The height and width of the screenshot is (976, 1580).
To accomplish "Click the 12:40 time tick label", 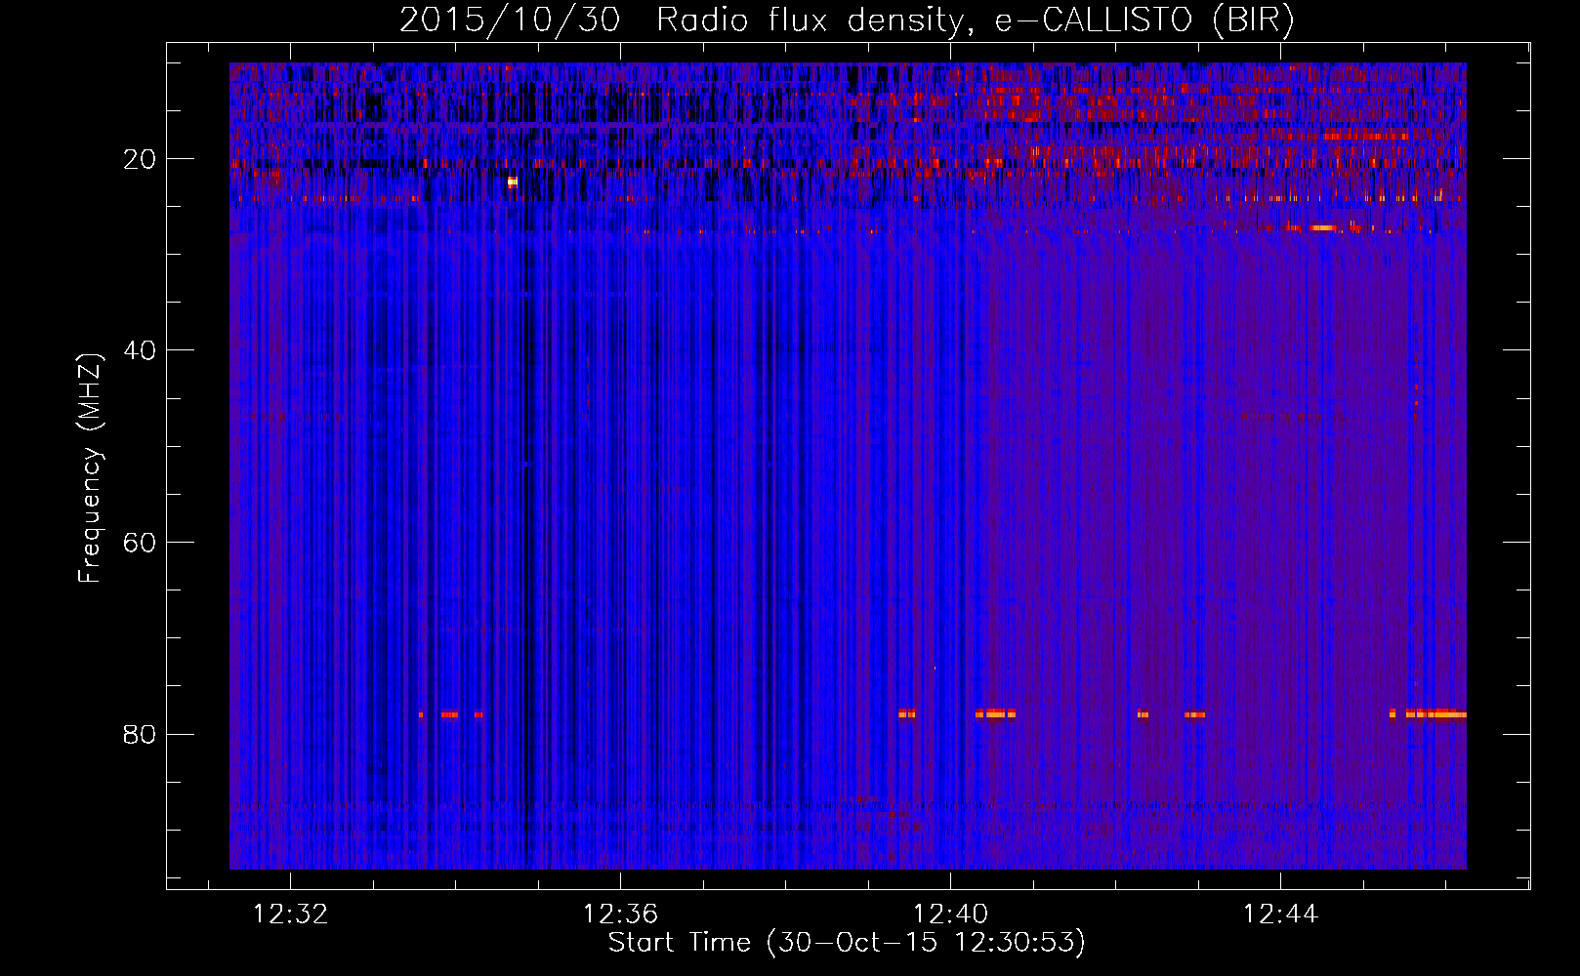I will pos(950,915).
